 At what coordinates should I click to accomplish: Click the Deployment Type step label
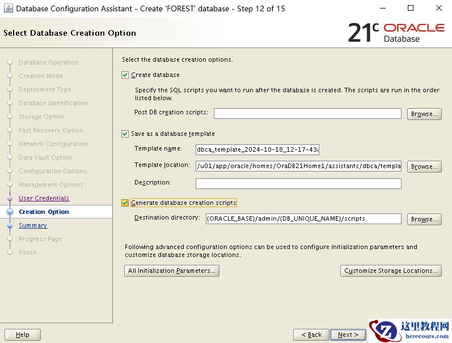click(x=45, y=89)
